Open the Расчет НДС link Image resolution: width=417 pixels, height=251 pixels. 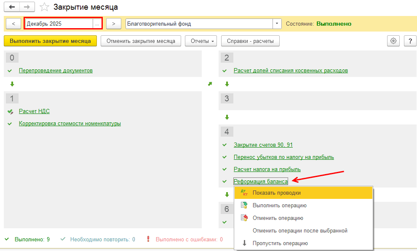click(34, 111)
